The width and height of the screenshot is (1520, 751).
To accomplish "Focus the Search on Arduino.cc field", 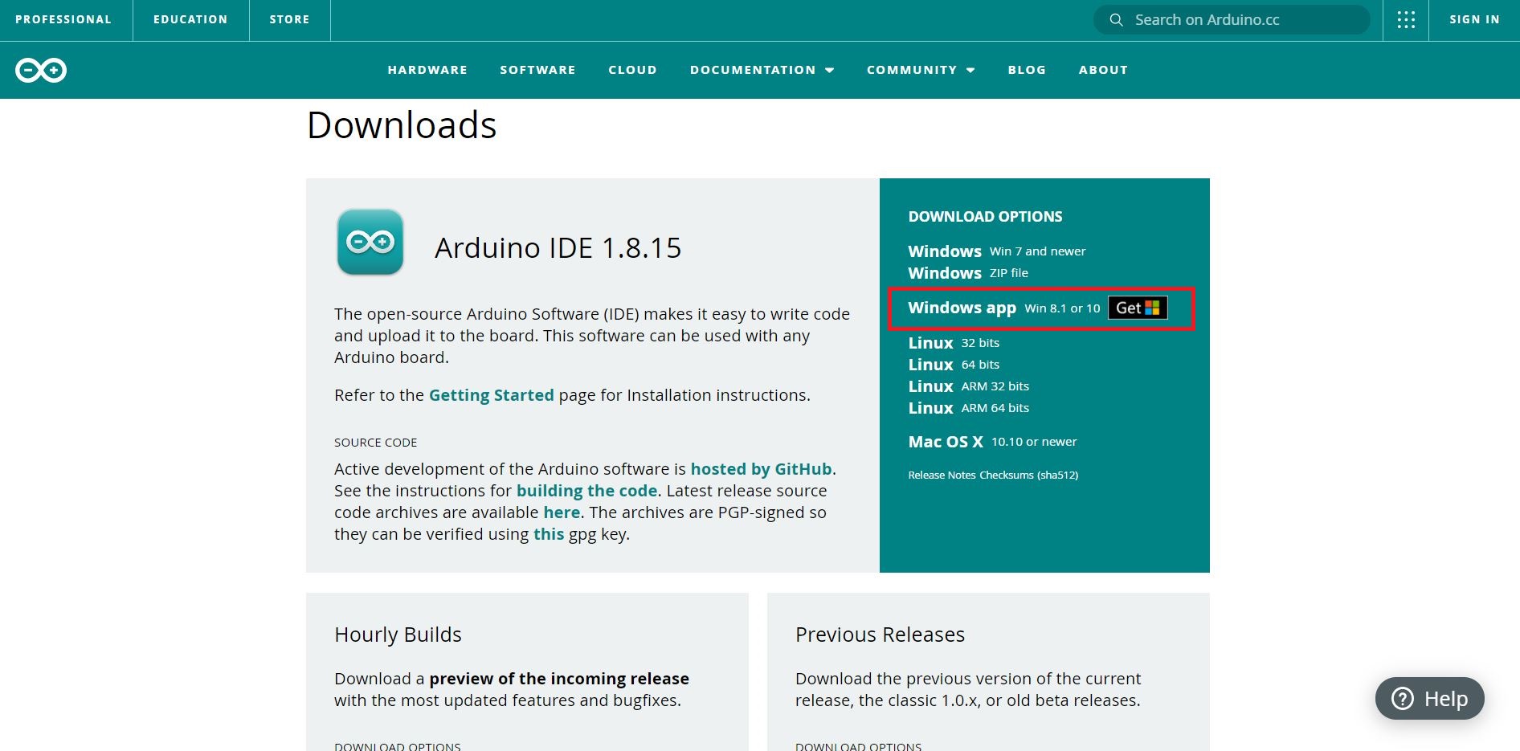I will pos(1232,20).
